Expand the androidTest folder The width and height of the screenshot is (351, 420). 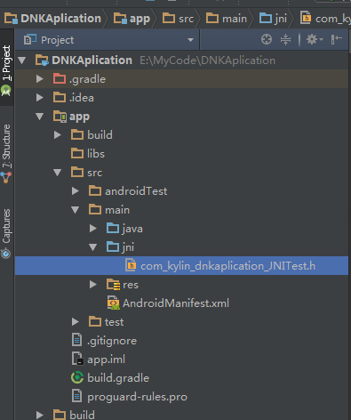pyautogui.click(x=76, y=191)
